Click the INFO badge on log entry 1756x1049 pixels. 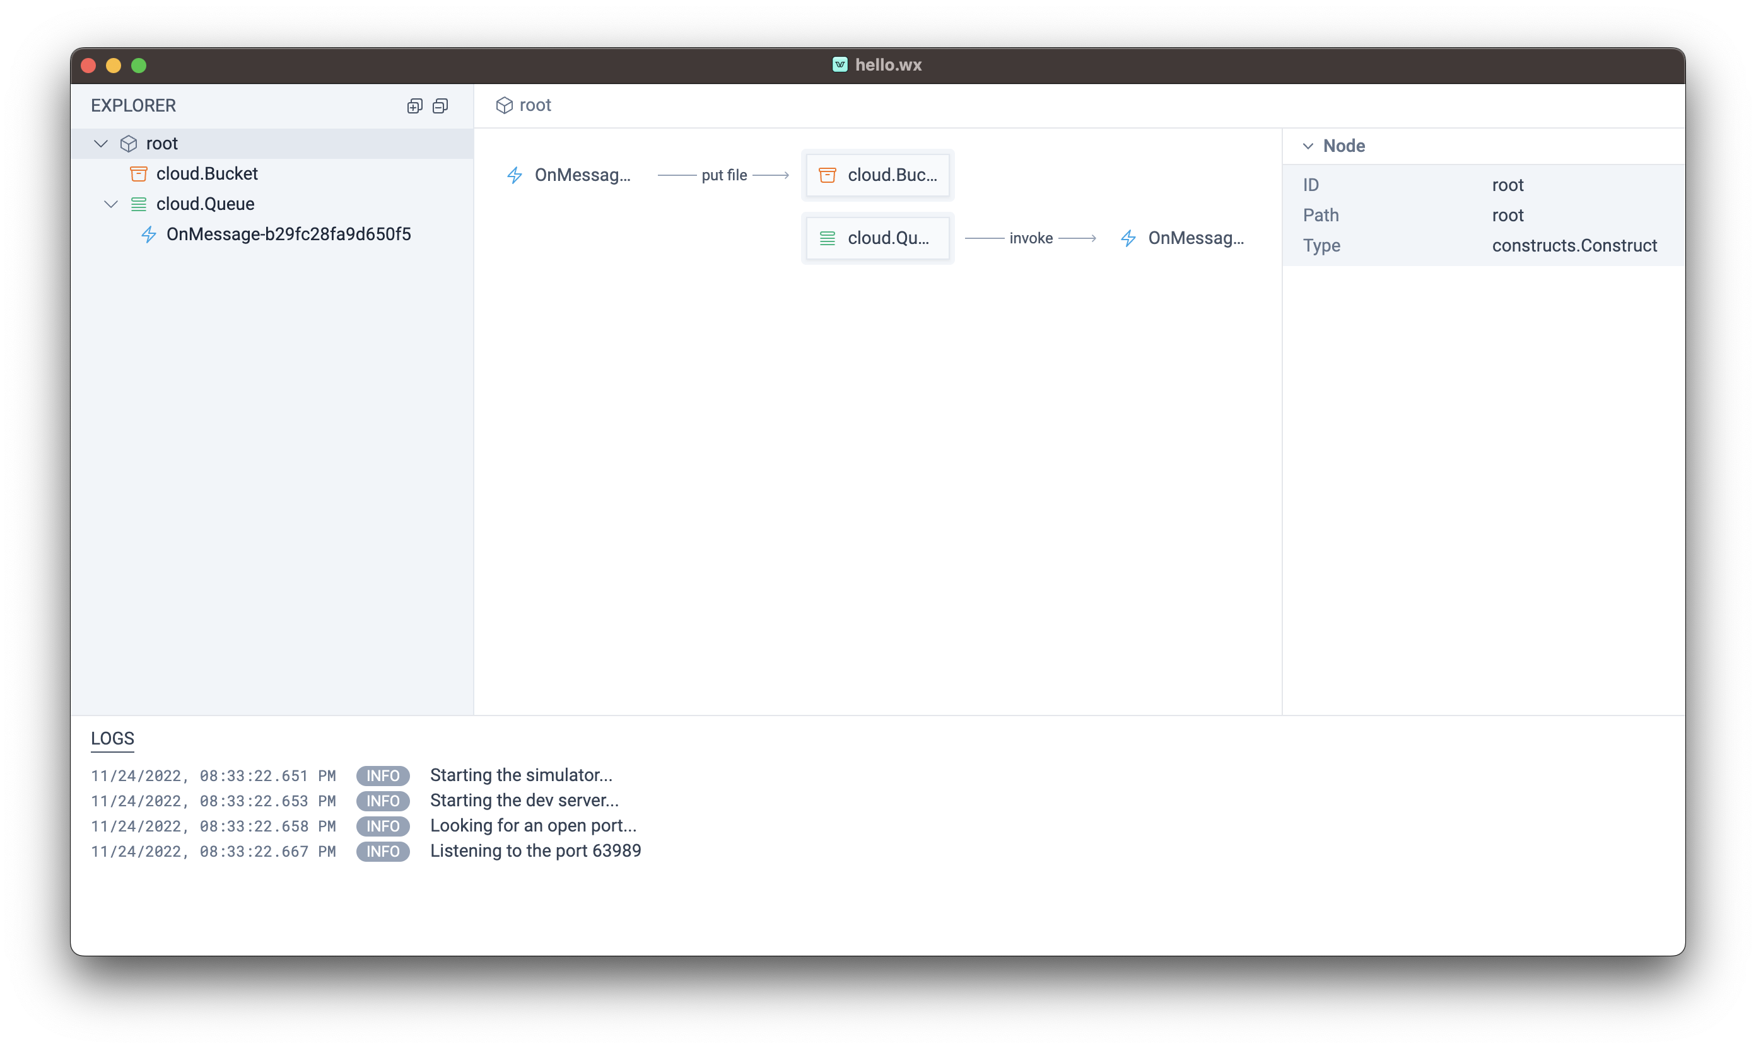381,774
